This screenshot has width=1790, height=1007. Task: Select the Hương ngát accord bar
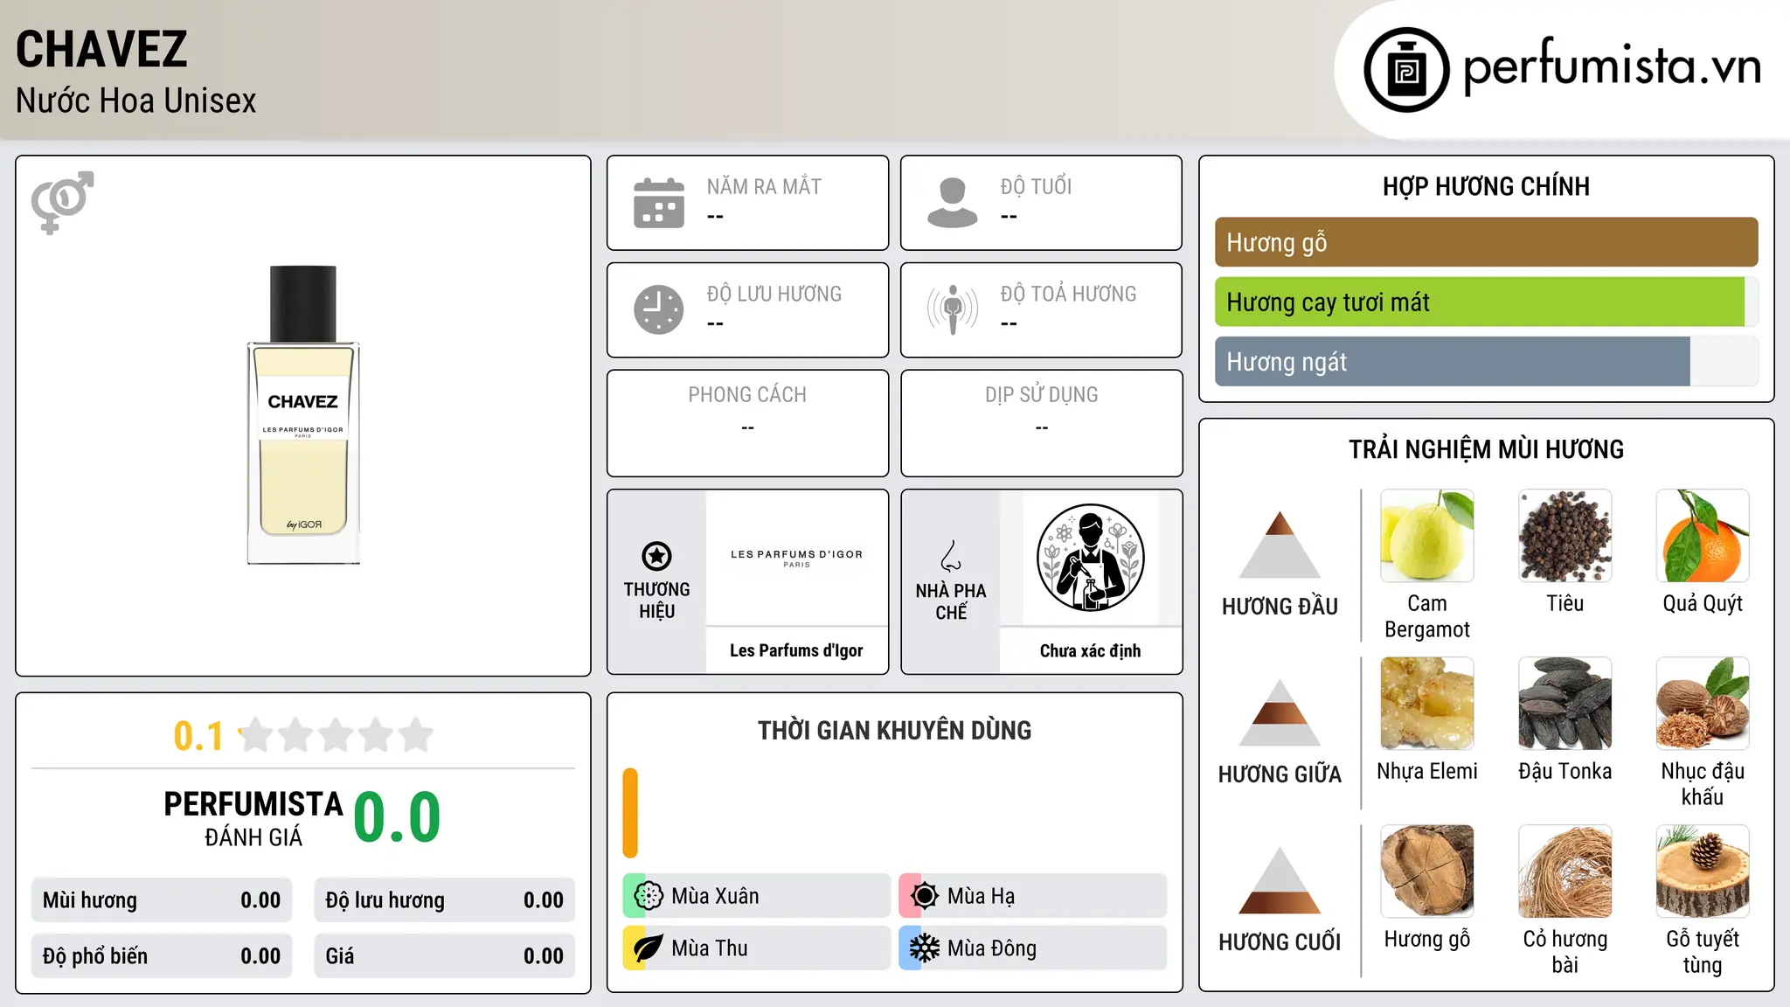(x=1486, y=362)
